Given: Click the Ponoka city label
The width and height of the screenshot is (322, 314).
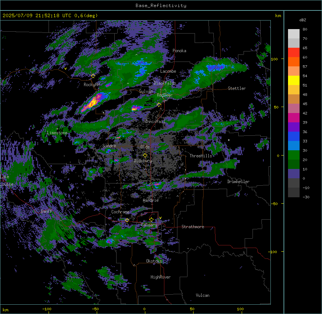Looking at the screenshot, I should pyautogui.click(x=179, y=51).
